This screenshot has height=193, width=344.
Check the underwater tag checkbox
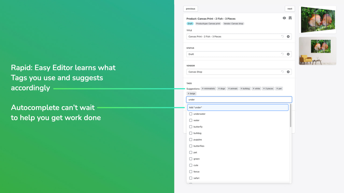191,114
